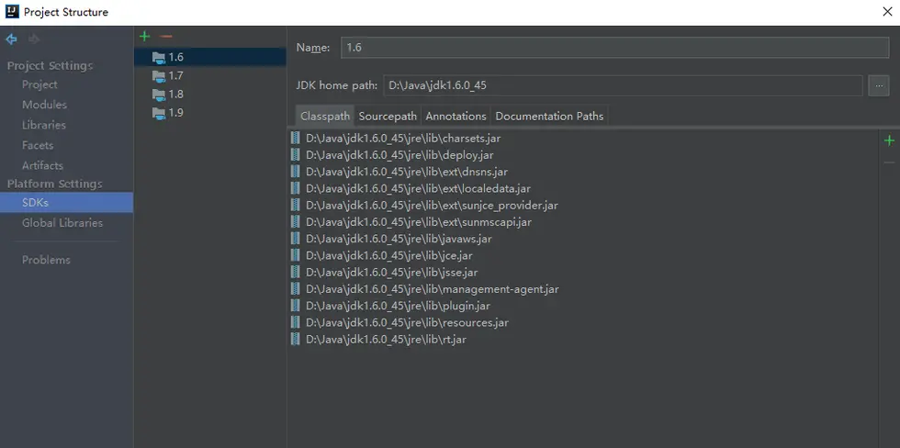Open the Modules settings section

tap(44, 105)
